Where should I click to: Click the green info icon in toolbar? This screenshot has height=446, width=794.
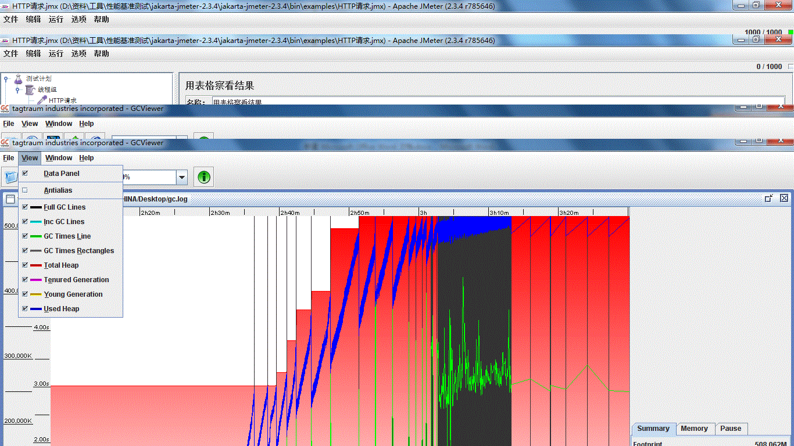(x=203, y=177)
